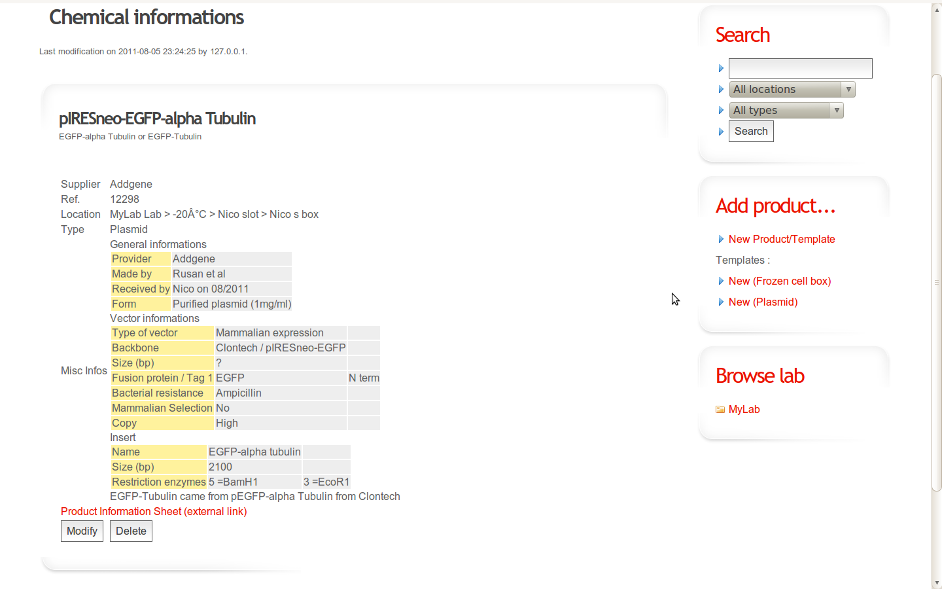Open the New Product/Template page
Viewport: 942px width, 589px height.
[x=782, y=240]
